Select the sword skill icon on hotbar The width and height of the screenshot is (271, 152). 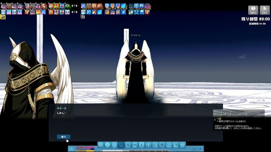point(51,12)
